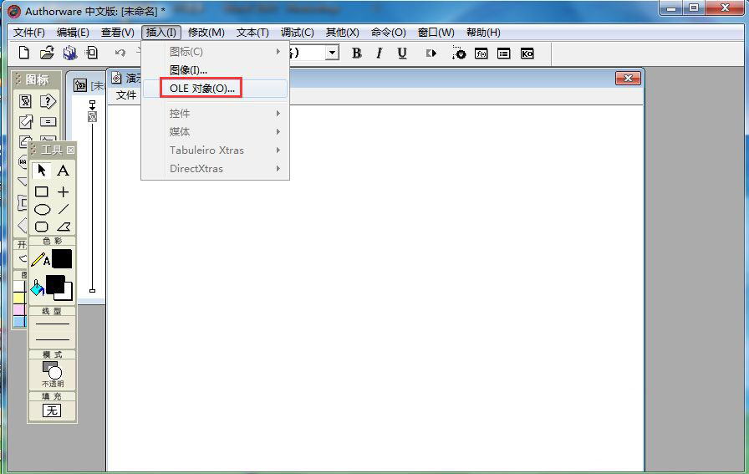749x474 pixels.
Task: Choose the Ellipse drawing tool
Action: coord(42,209)
